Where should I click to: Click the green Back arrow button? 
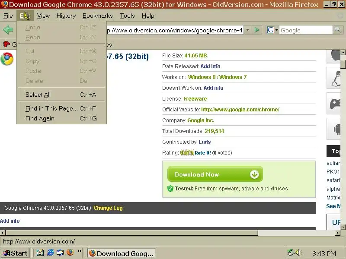pos(8,30)
